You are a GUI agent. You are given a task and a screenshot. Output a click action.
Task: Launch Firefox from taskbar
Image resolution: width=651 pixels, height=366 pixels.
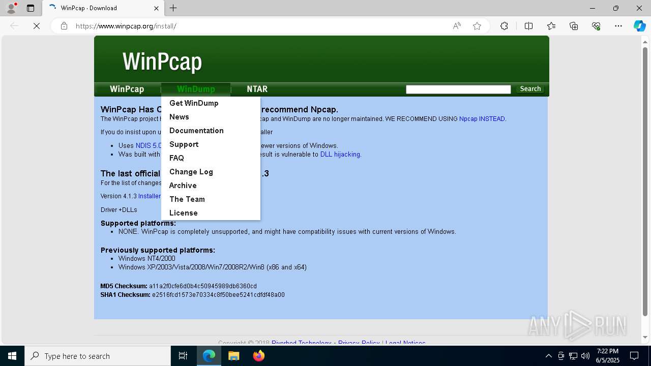click(x=258, y=356)
